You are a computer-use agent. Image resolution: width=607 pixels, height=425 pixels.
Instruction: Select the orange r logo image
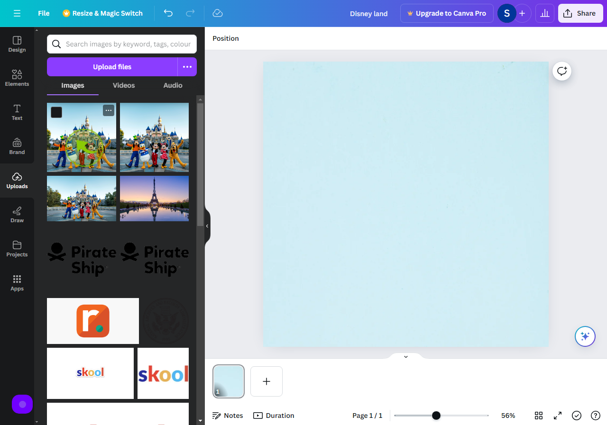93,321
